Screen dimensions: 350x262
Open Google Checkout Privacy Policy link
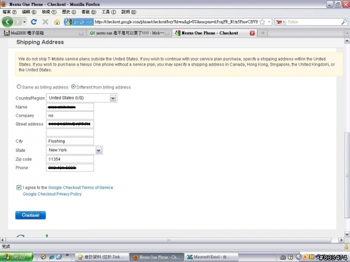coord(52,194)
